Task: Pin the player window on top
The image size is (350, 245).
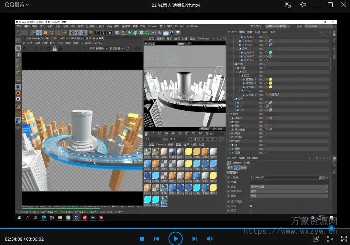Action: pyautogui.click(x=302, y=5)
